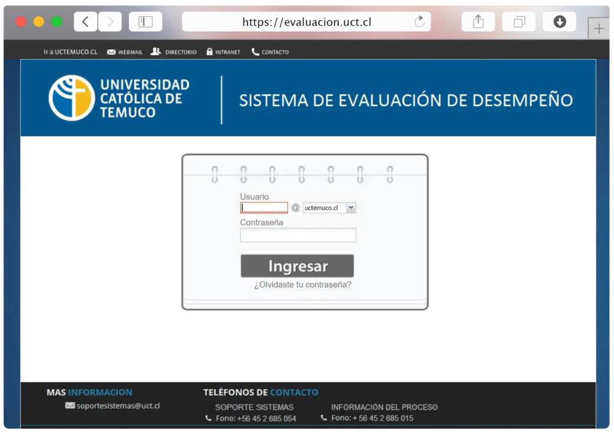This screenshot has width=614, height=435.
Task: Click the soportesistemas@uct.cl email link
Action: [118, 406]
